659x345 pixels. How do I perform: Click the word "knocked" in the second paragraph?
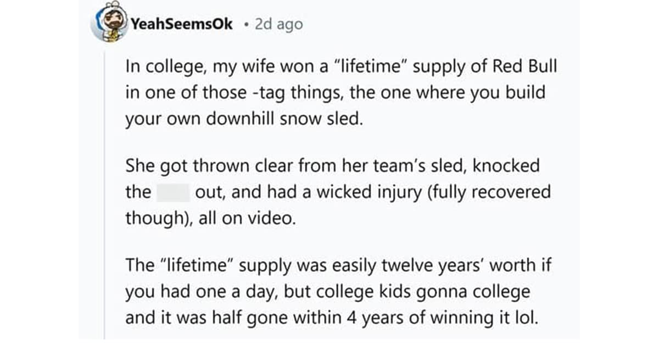pyautogui.click(x=505, y=166)
